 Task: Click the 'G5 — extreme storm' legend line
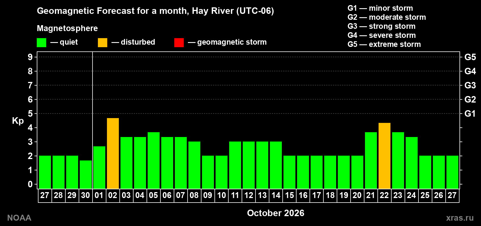384,44
